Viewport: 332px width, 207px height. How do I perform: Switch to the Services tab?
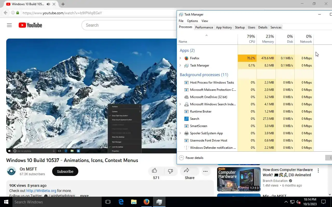click(276, 27)
